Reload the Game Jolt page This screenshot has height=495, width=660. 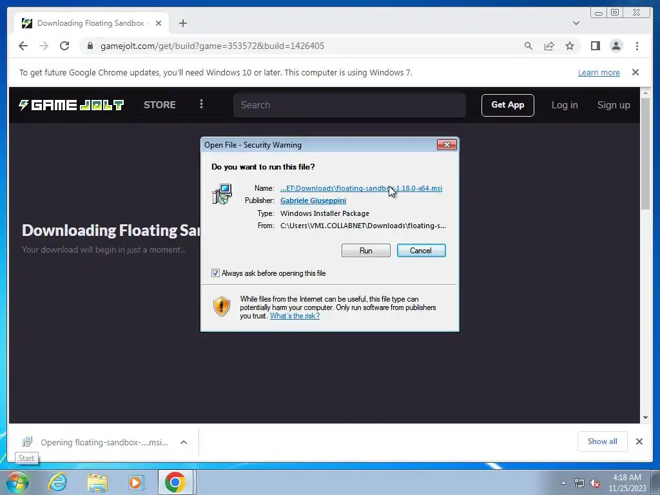point(64,46)
